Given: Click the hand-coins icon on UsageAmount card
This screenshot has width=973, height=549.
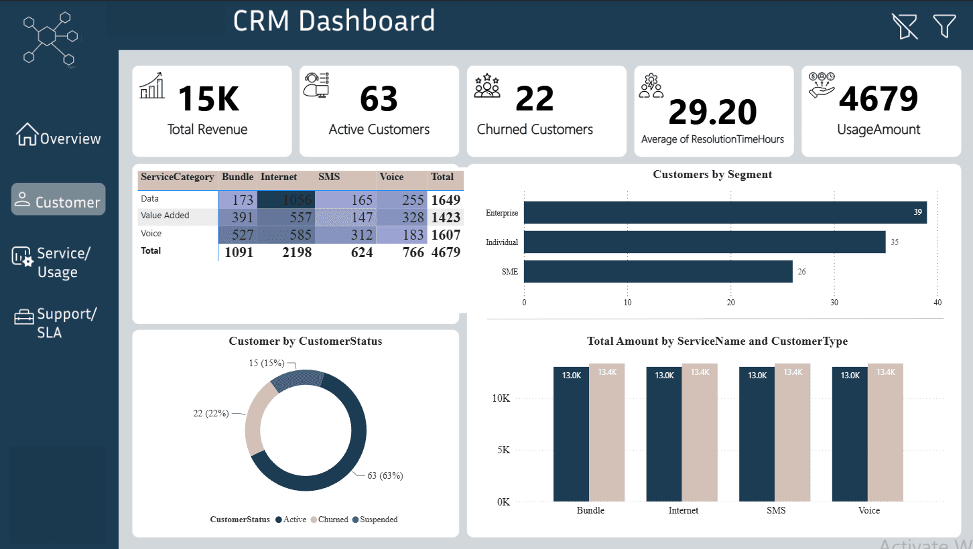Looking at the screenshot, I should point(822,86).
